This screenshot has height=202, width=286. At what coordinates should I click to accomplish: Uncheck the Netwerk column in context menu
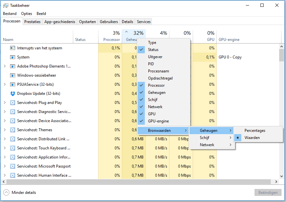155,107
